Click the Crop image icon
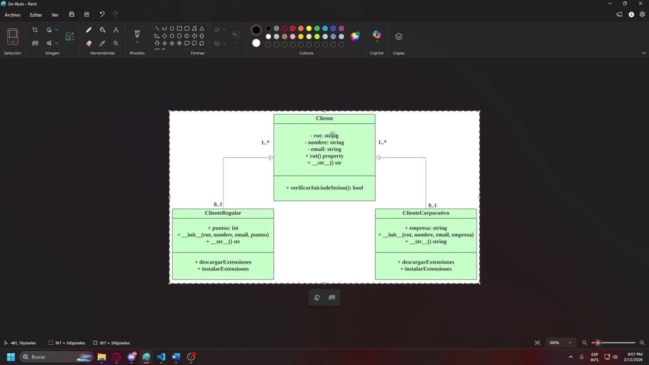This screenshot has width=649, height=365. click(35, 30)
